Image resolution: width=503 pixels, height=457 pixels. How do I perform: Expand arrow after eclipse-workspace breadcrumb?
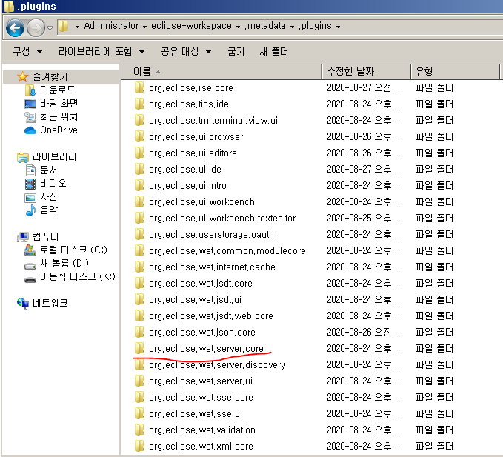(238, 27)
